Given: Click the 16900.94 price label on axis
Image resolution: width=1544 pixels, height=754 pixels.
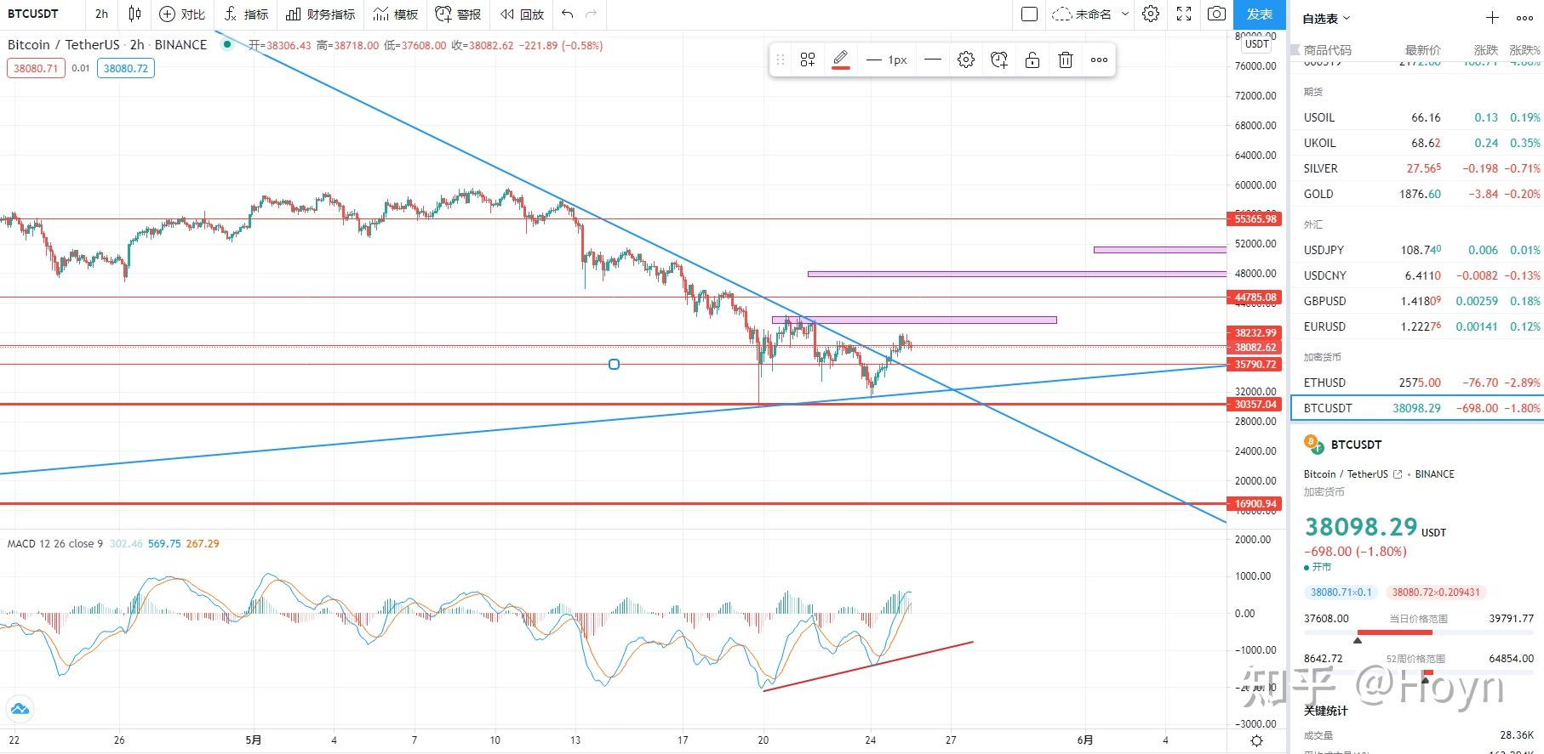Looking at the screenshot, I should point(1255,504).
